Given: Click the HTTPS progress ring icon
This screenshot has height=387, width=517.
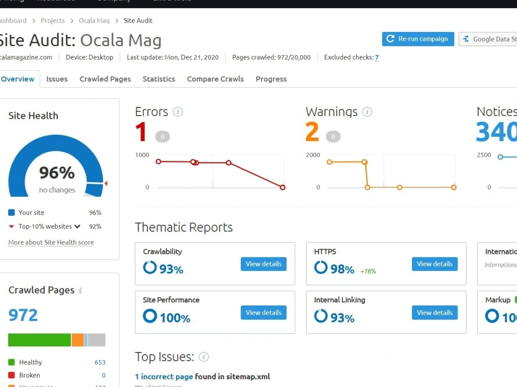Looking at the screenshot, I should pos(321,267).
